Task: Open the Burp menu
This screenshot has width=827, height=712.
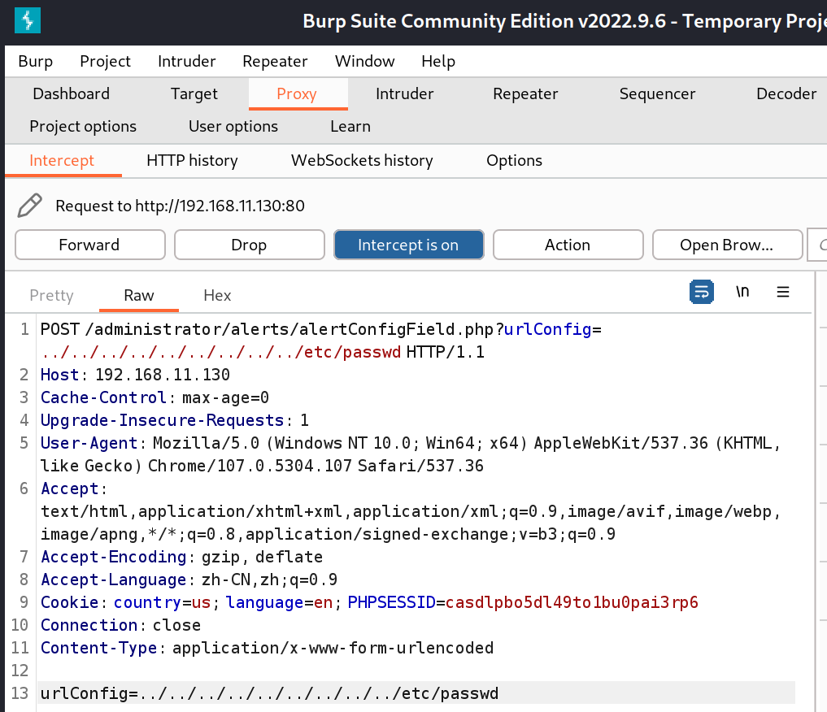Action: [35, 61]
